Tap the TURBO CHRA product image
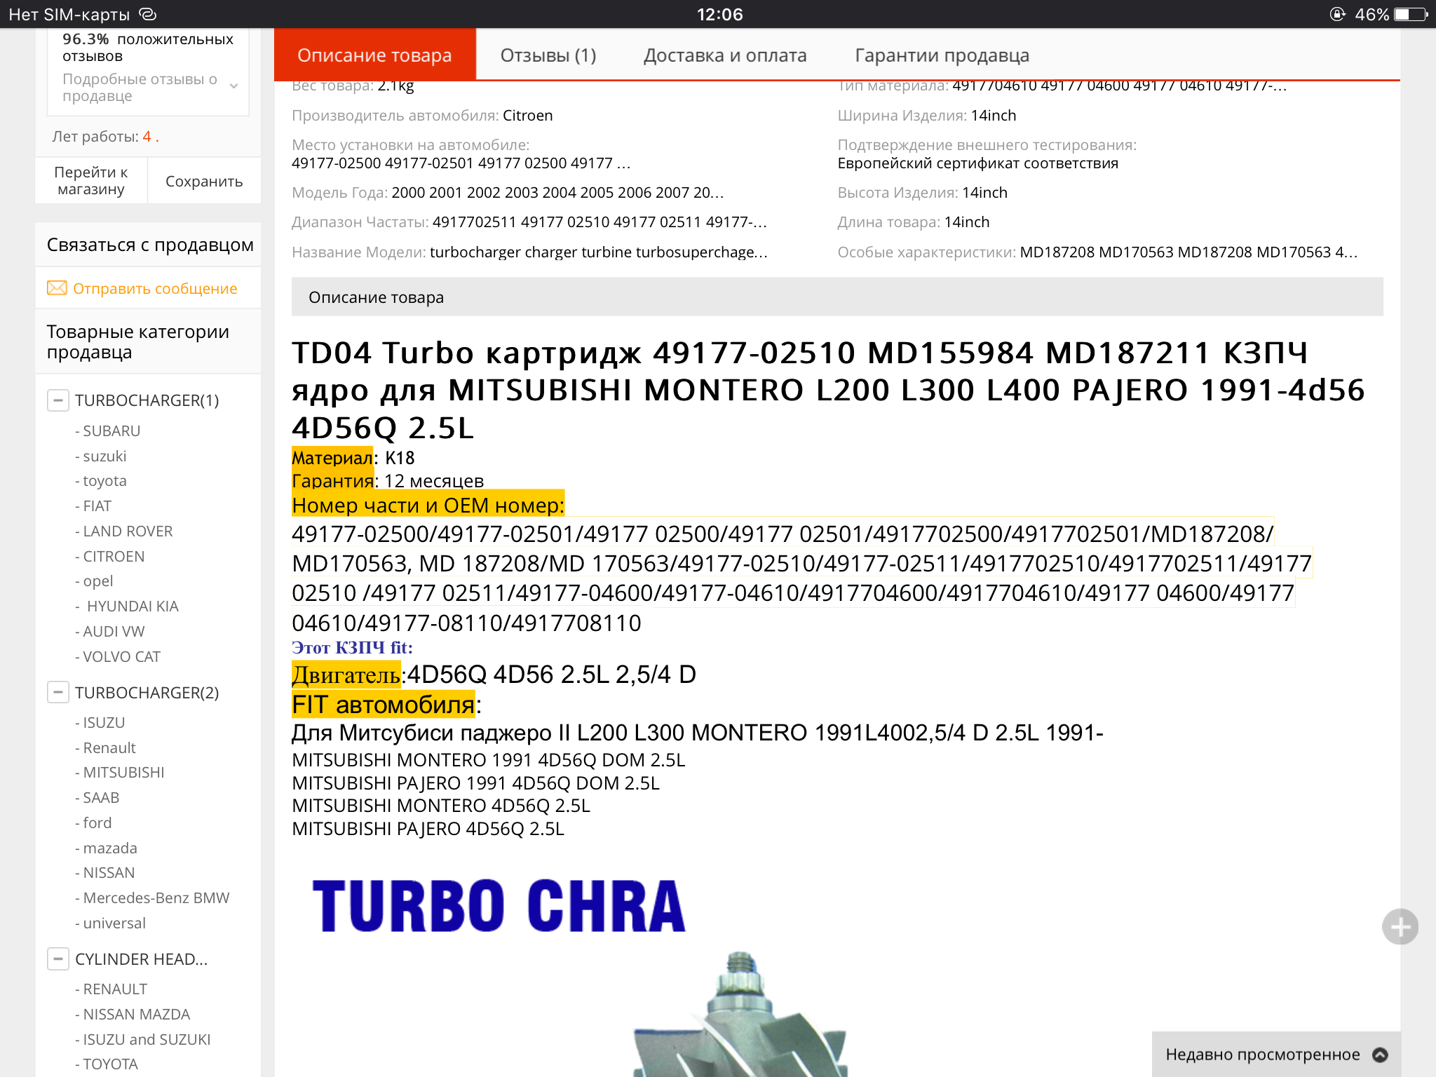Image resolution: width=1436 pixels, height=1077 pixels. pyautogui.click(x=499, y=906)
